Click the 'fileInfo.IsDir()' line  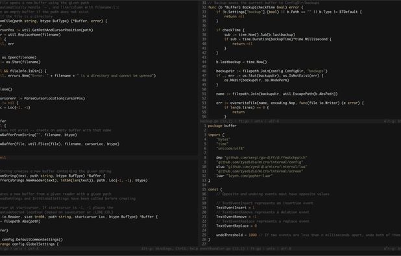pyautogui.click(x=23, y=71)
